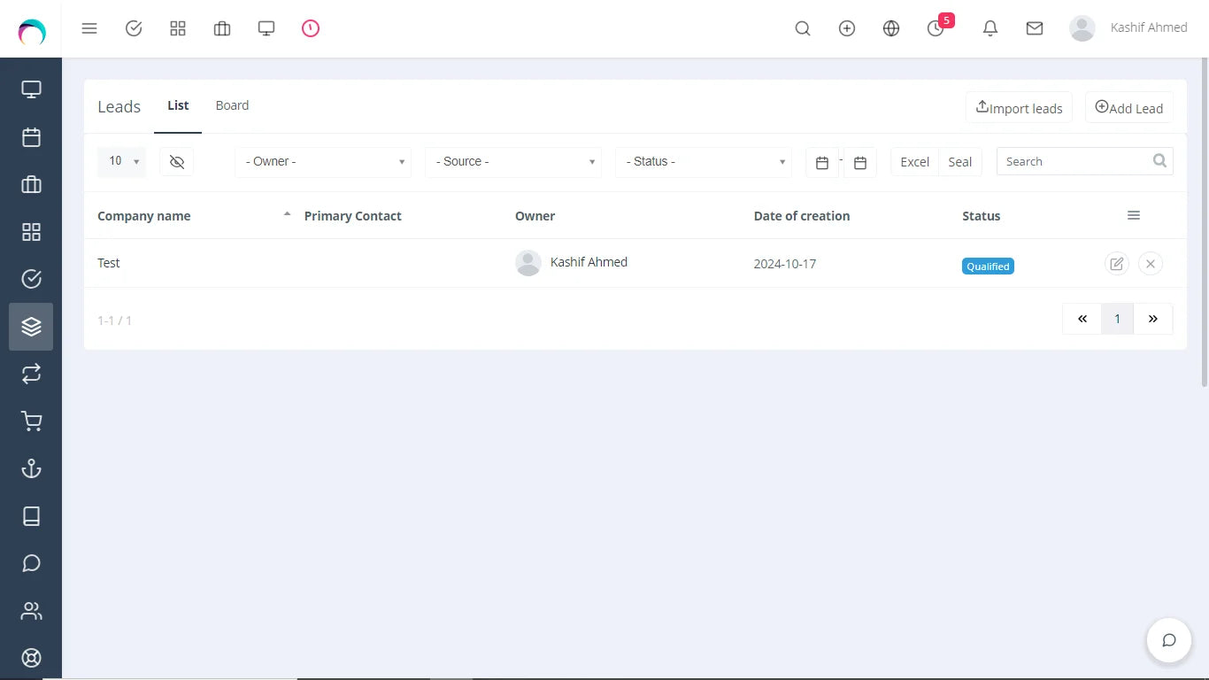
Task: Click the Add Lead button
Action: click(x=1129, y=108)
